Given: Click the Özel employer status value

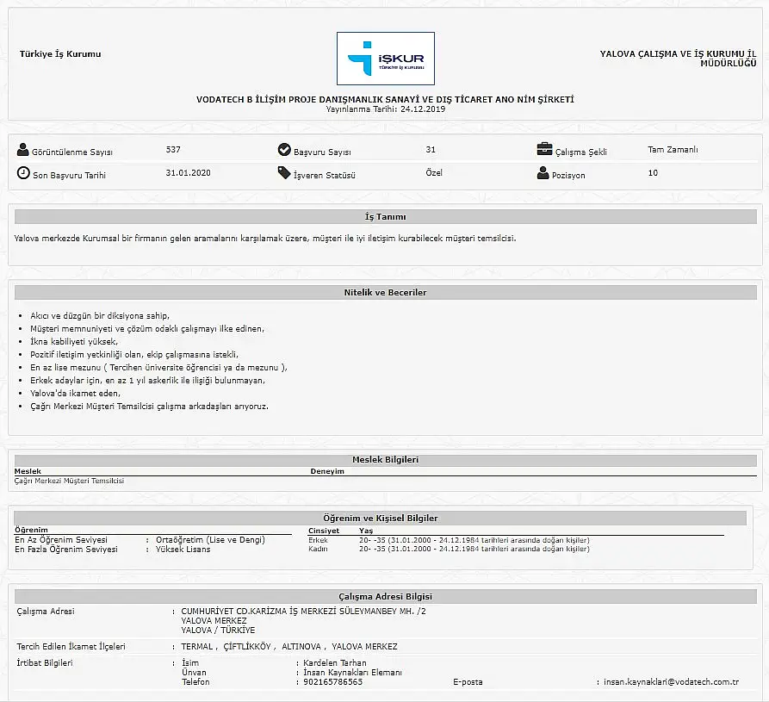Looking at the screenshot, I should coord(434,172).
